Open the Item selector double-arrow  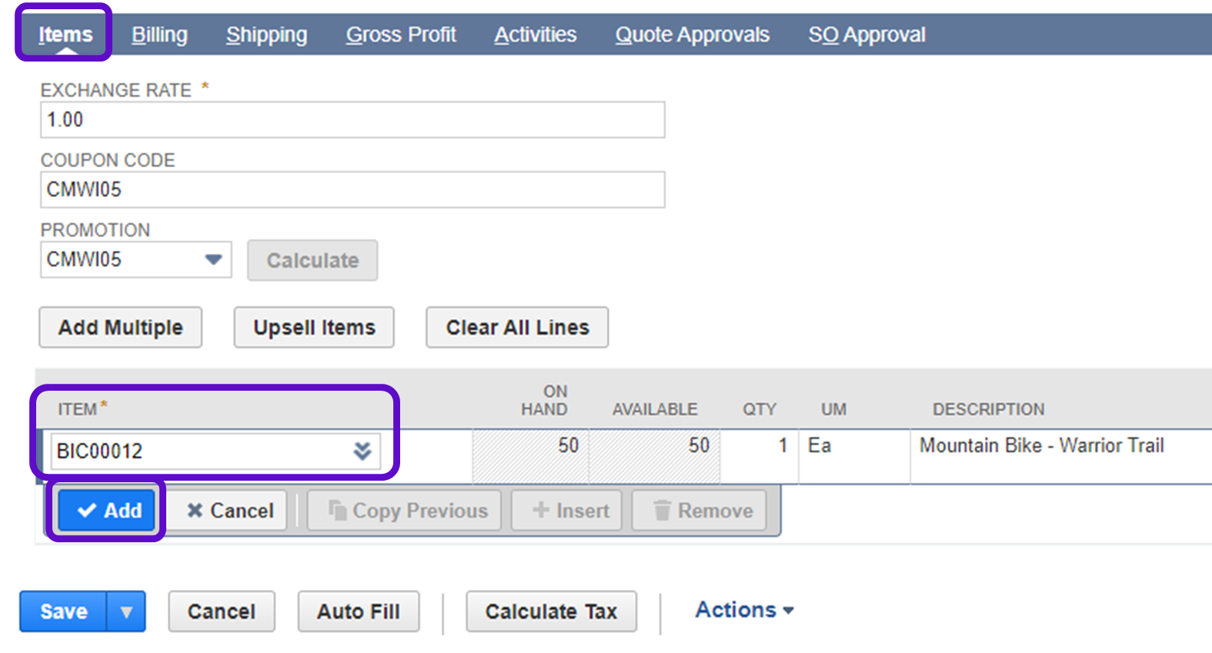(x=362, y=451)
